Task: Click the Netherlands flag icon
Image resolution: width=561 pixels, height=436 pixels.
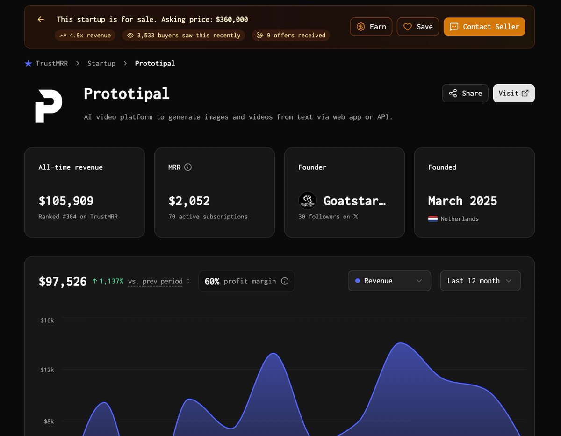Action: [x=432, y=218]
